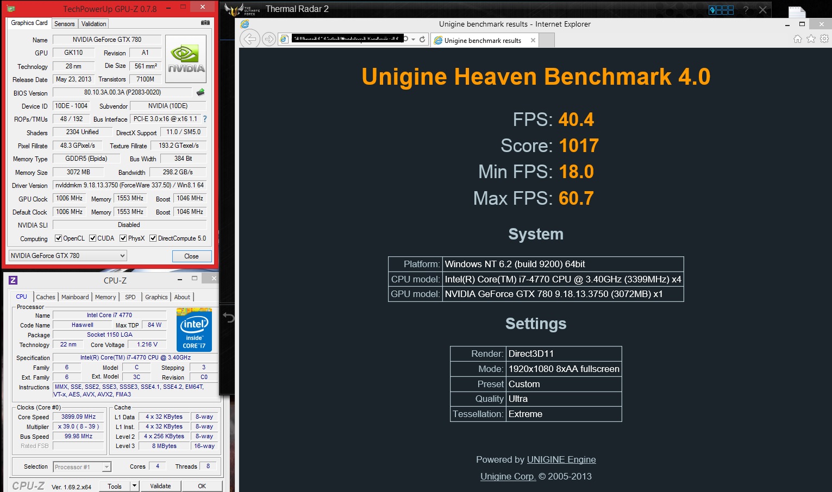Screen dimensions: 832x492
Task: Click the Core Speed value 3899.09 MHz
Action: tap(79, 417)
